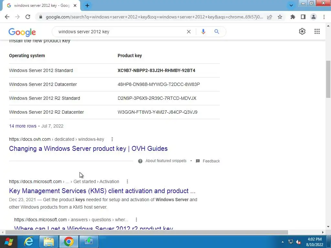The image size is (331, 248).
Task: Open Changing a Windows Server product key result
Action: click(x=88, y=149)
